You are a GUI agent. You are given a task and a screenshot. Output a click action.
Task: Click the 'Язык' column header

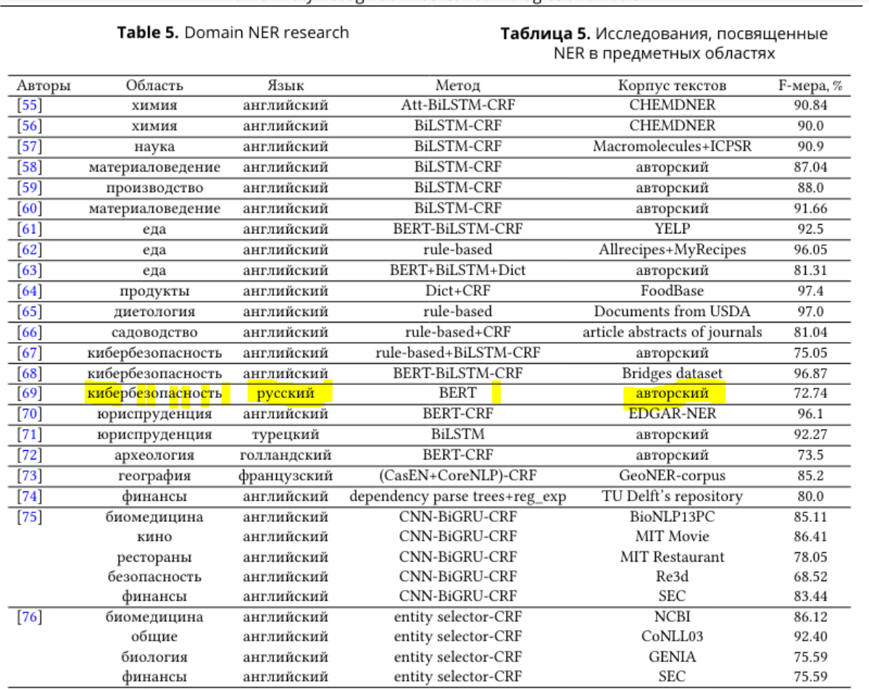286,86
